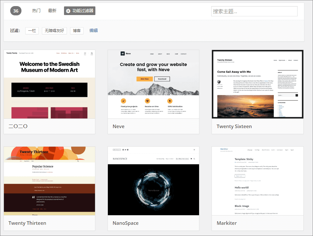Open the 编辑 filters link
The image size is (313, 236).
tap(93, 30)
